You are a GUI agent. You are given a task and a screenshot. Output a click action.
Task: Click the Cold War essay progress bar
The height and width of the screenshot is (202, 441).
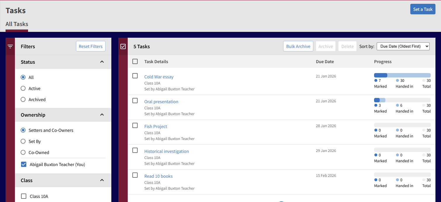(402, 75)
